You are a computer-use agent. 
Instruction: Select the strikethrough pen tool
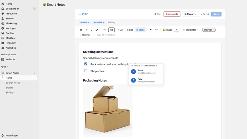click(x=97, y=30)
